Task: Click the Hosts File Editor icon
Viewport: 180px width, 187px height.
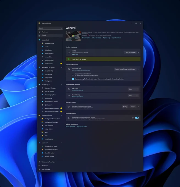Action: click(42, 153)
